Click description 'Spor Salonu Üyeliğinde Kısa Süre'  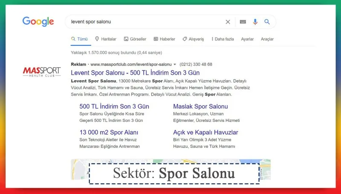pyautogui.click(x=112, y=114)
